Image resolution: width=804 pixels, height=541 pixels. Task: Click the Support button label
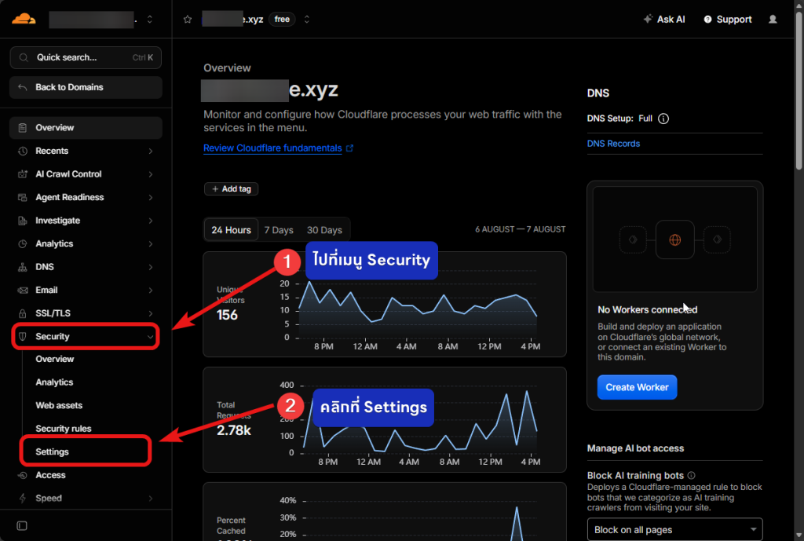734,20
